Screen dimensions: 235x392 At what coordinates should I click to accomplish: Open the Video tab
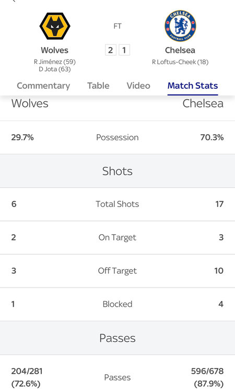138,86
